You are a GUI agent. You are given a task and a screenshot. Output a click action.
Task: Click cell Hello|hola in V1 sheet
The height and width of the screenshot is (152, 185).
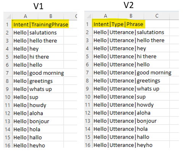tap(38, 129)
